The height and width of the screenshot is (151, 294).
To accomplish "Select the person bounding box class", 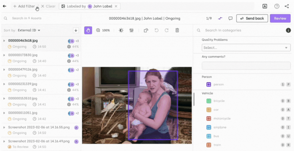I will [209, 85].
